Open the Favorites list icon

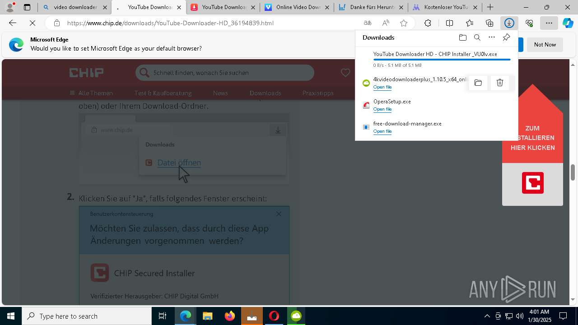point(470,23)
